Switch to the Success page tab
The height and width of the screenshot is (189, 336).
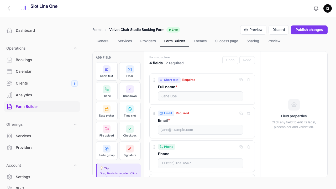pos(227,41)
